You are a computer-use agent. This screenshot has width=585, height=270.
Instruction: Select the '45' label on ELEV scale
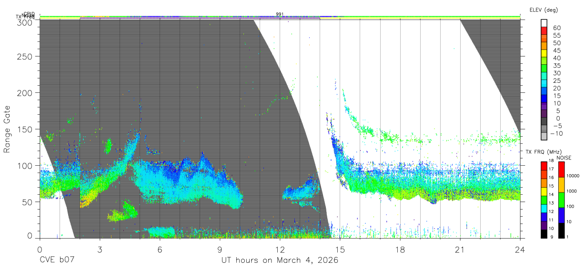[556, 50]
